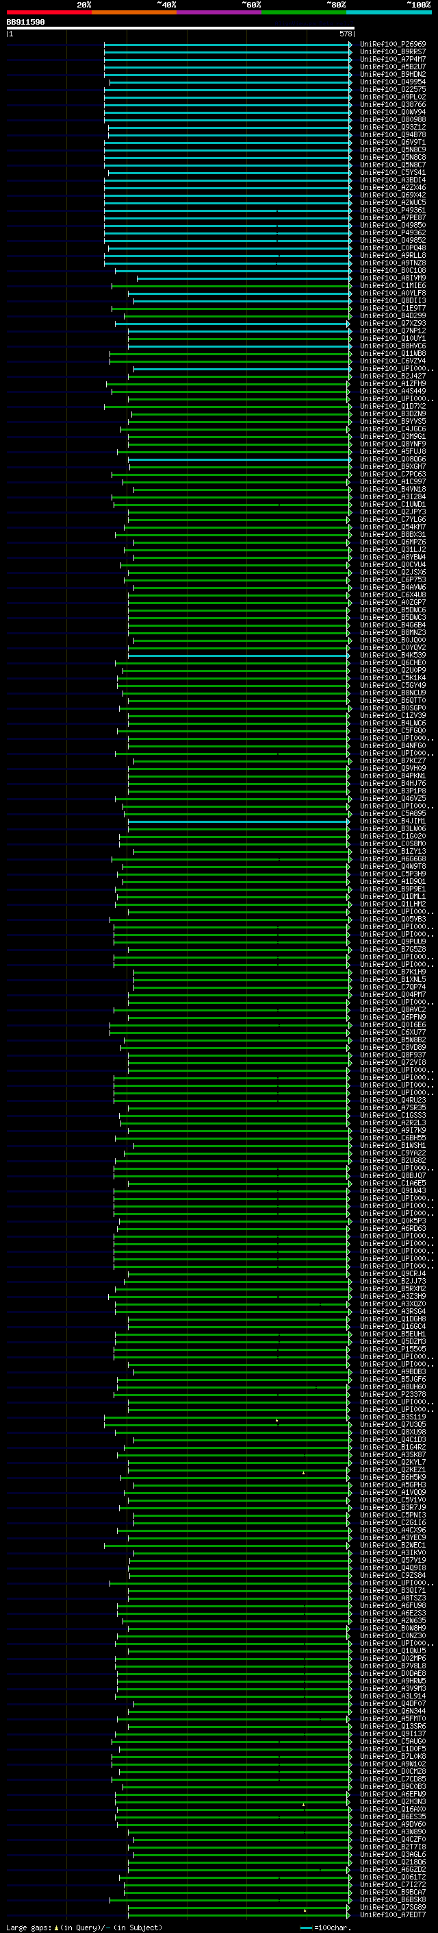Select the UniRef100_Q08QG6 label

393,459
